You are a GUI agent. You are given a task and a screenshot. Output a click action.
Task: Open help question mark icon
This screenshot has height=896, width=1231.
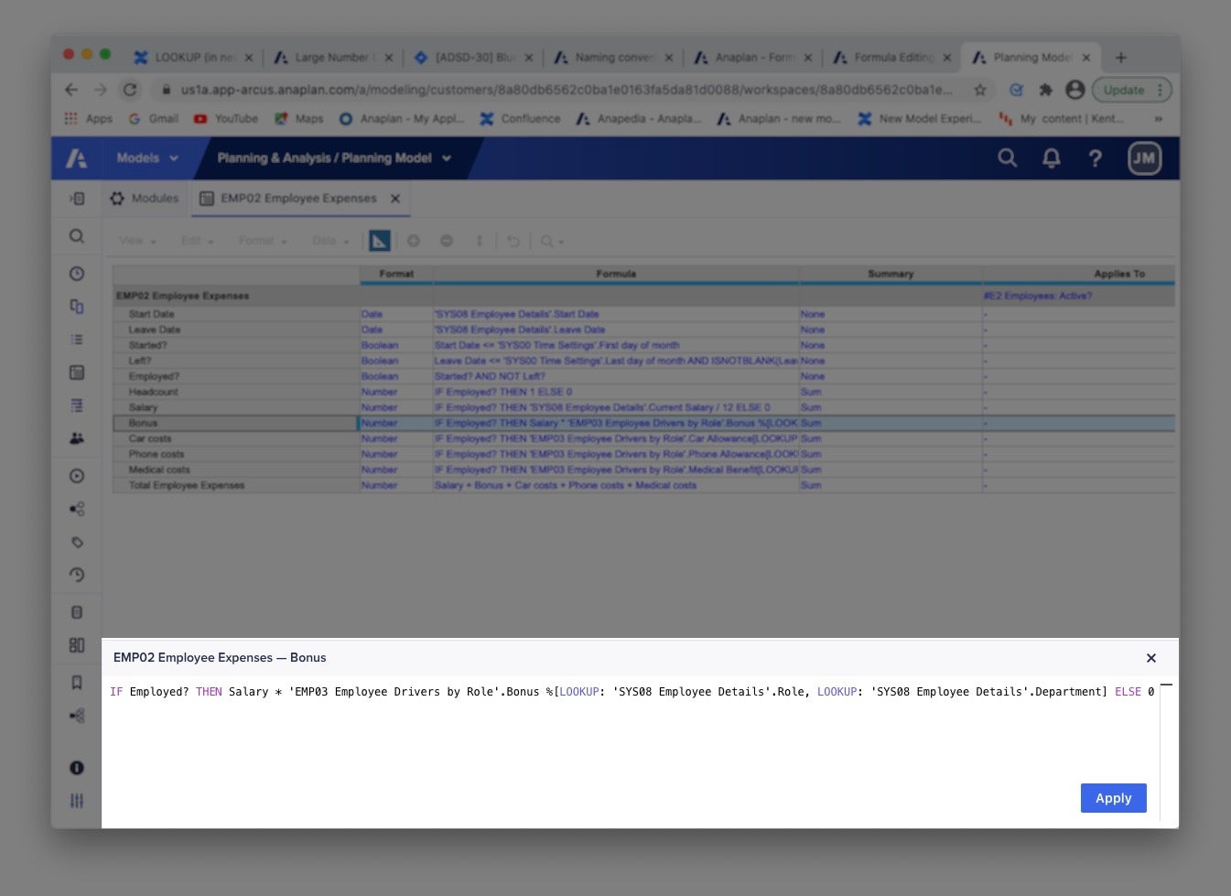1095,158
